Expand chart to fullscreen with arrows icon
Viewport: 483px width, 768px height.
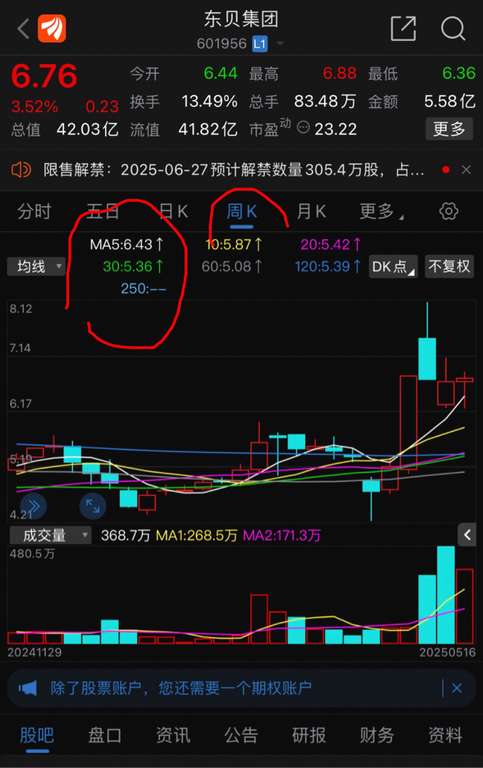tap(92, 505)
